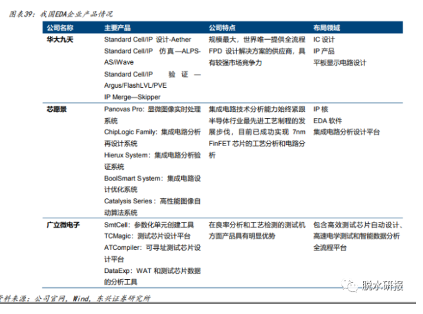423x314 pixels.
Task: Click the 'IC 设计' field entry
Action: [324, 40]
